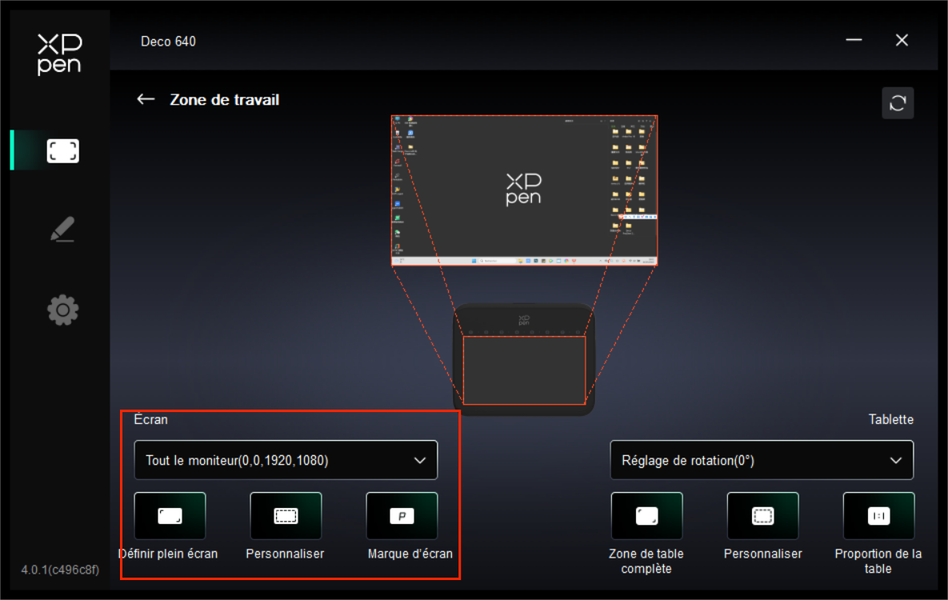Open the pen settings sidebar tab

tap(62, 230)
